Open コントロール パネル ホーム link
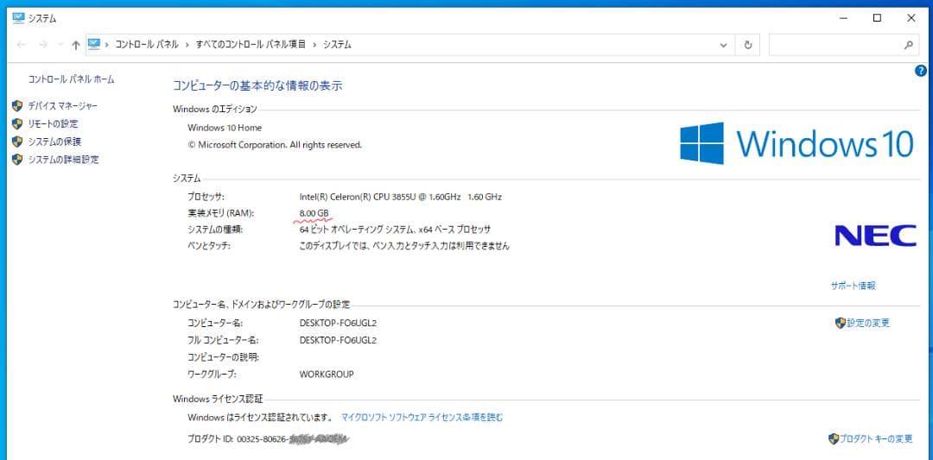 point(72,79)
